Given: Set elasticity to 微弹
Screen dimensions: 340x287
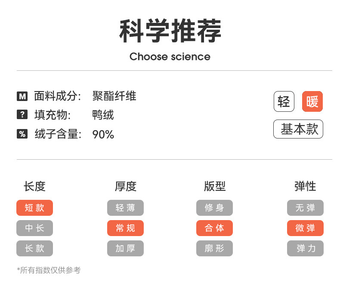Looking at the screenshot, I should 305,228.
